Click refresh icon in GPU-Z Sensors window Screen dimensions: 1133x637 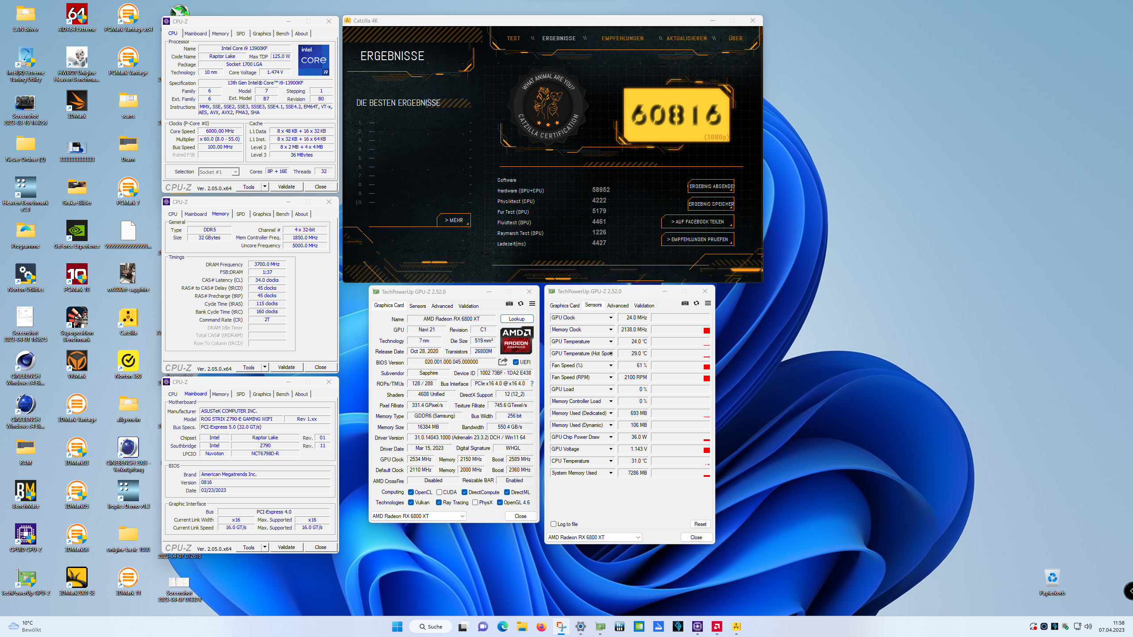pyautogui.click(x=697, y=303)
